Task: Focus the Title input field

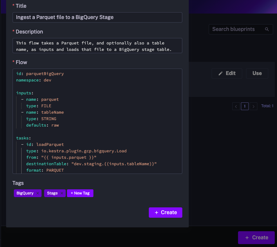Action: click(x=97, y=17)
